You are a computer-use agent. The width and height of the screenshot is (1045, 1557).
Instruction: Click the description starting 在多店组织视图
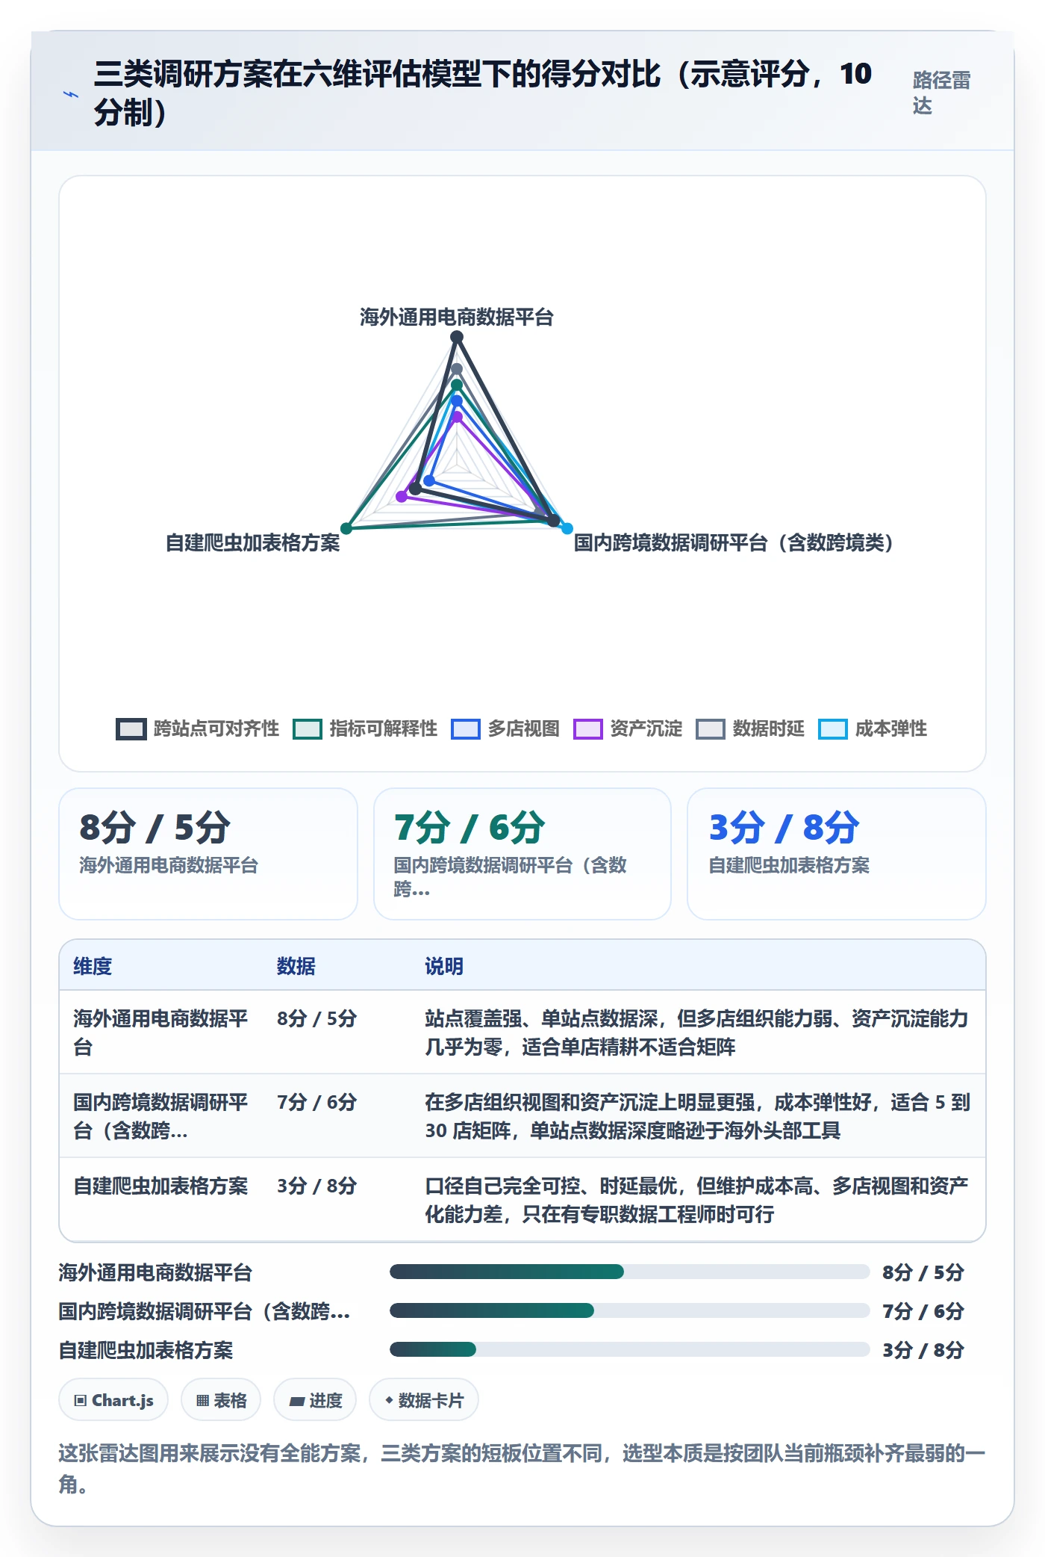(698, 1116)
